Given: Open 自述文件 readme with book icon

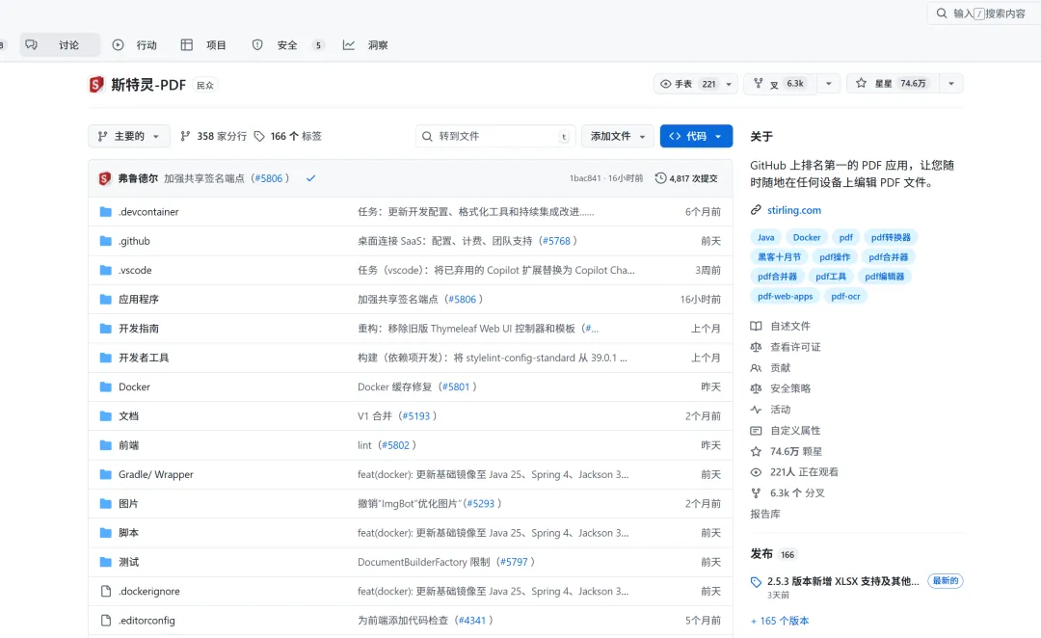Looking at the screenshot, I should pos(781,326).
